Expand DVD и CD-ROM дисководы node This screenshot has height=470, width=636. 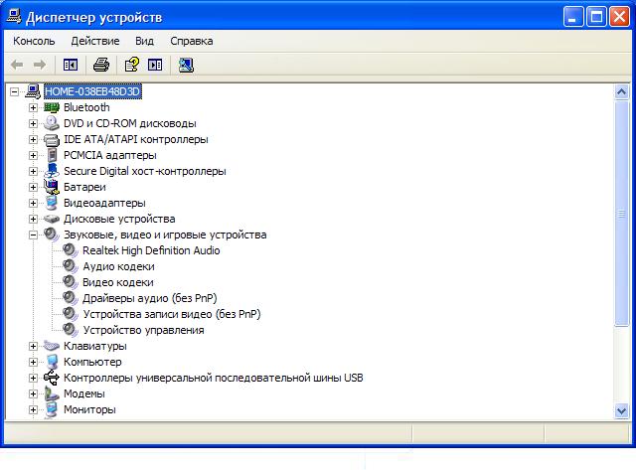coord(33,123)
